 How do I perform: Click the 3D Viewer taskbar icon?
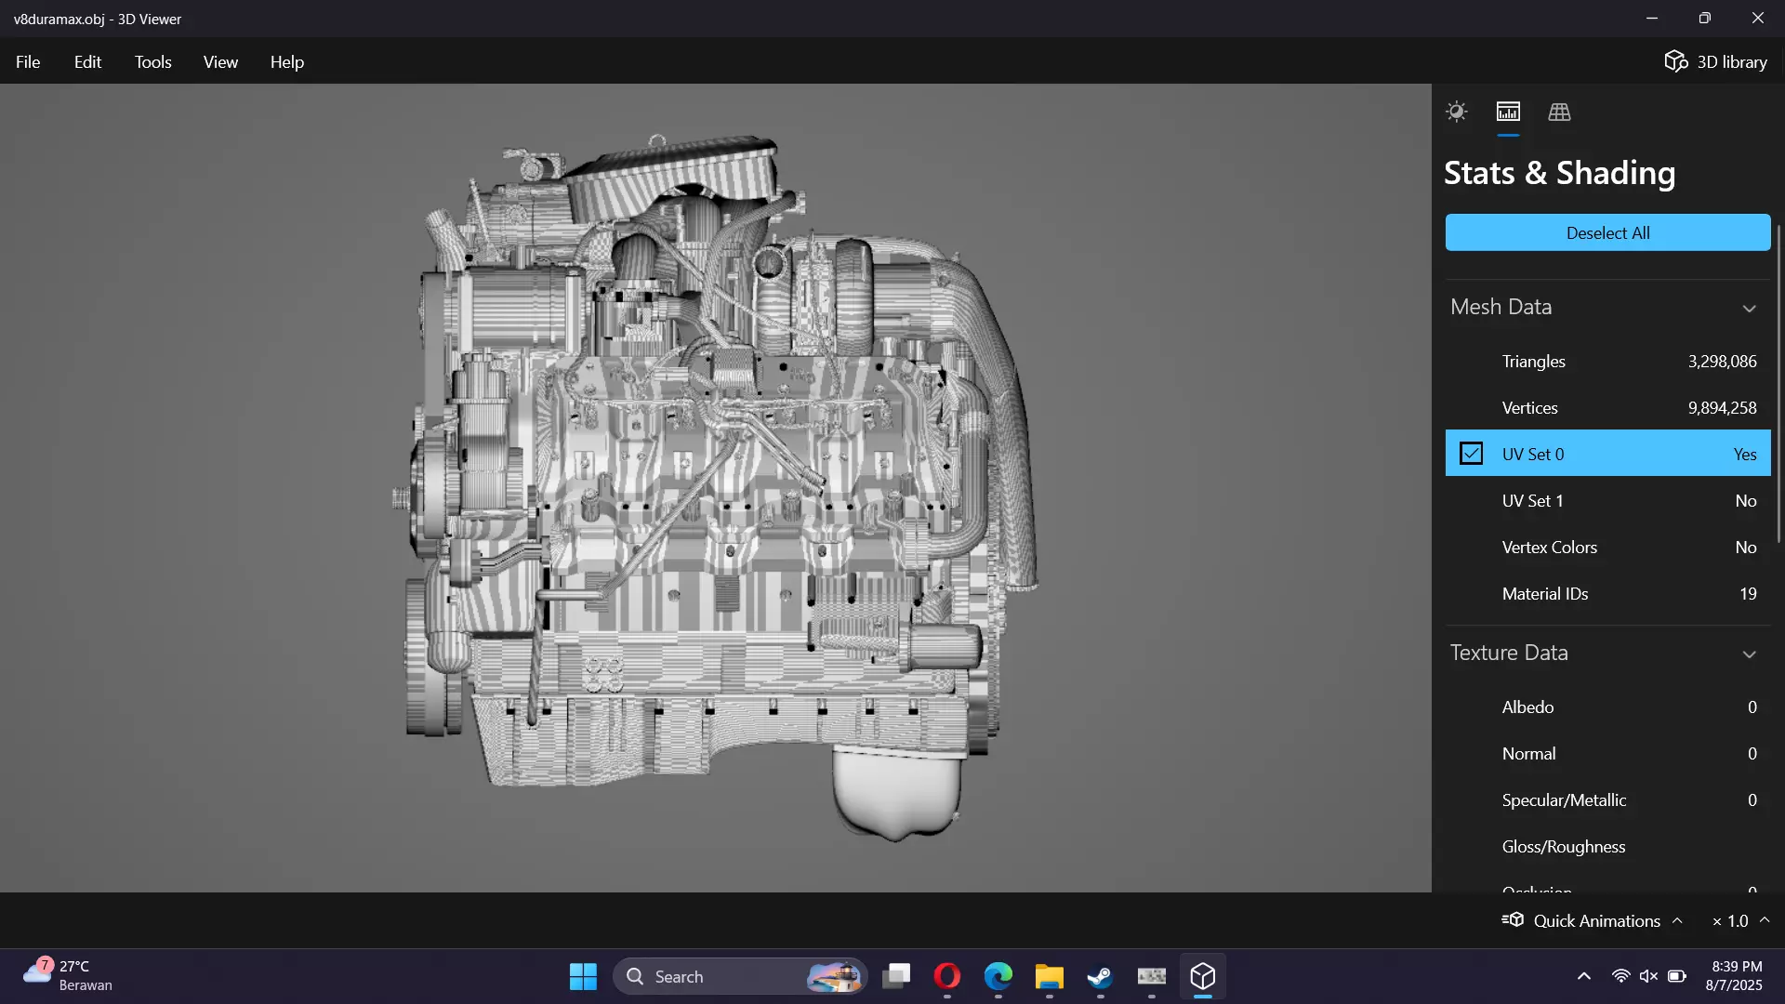(x=1202, y=976)
